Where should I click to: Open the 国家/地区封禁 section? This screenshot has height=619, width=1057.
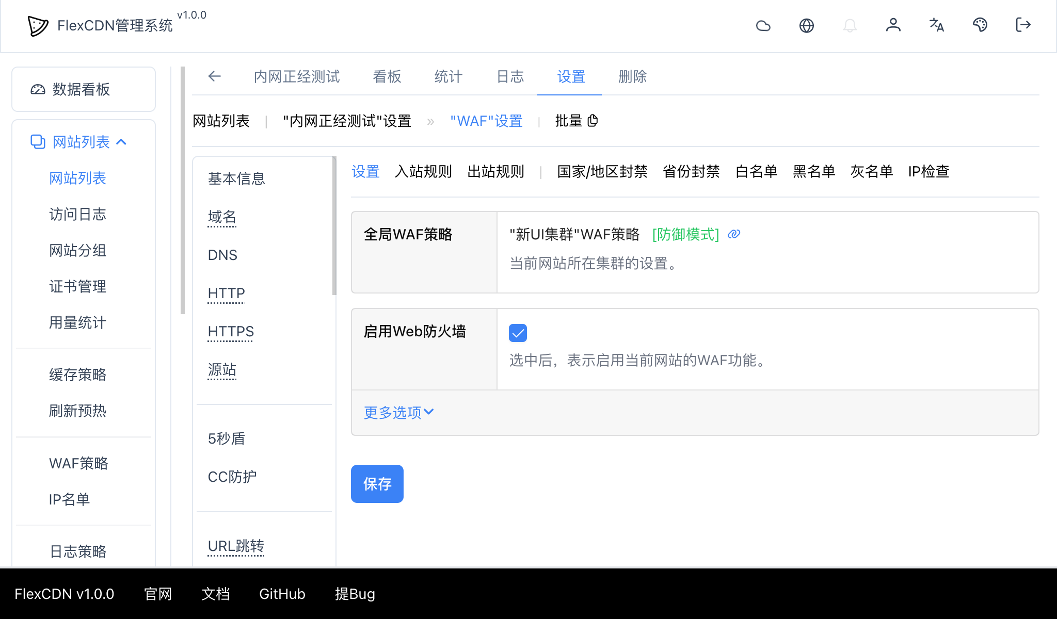(x=602, y=172)
